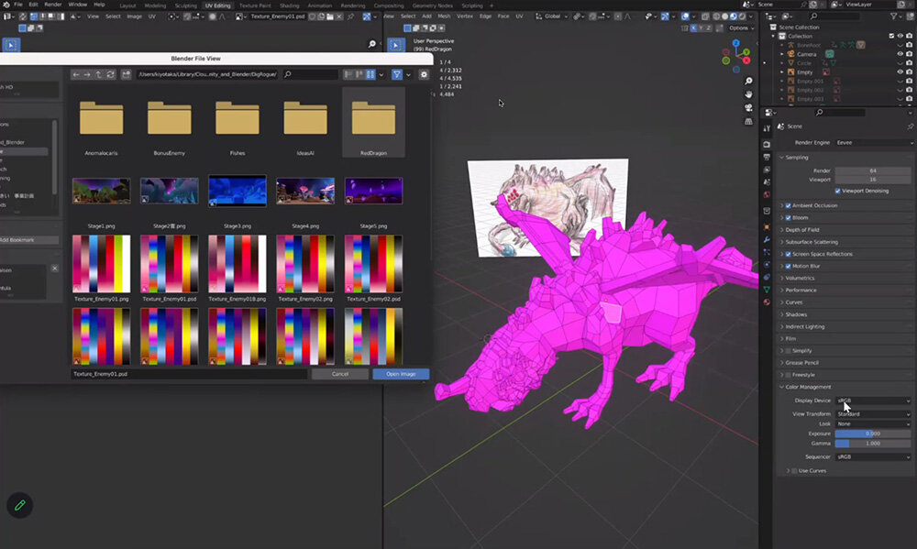This screenshot has width=917, height=549.
Task: Click the viewport zoom magnifier icon
Action: [x=749, y=80]
